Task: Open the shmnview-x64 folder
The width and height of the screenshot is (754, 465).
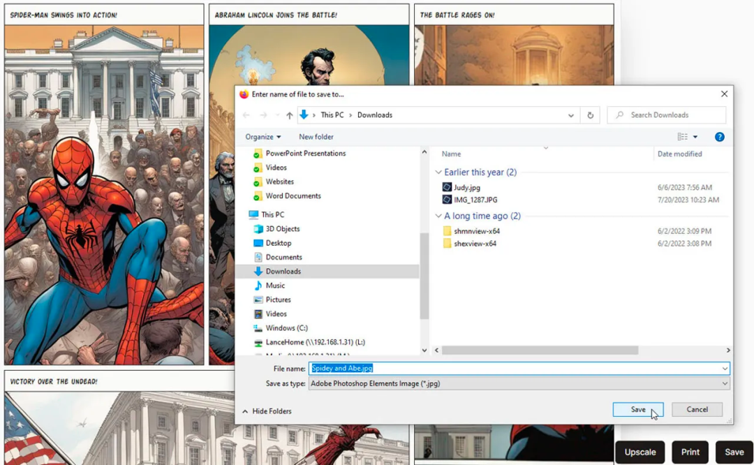Action: point(476,231)
